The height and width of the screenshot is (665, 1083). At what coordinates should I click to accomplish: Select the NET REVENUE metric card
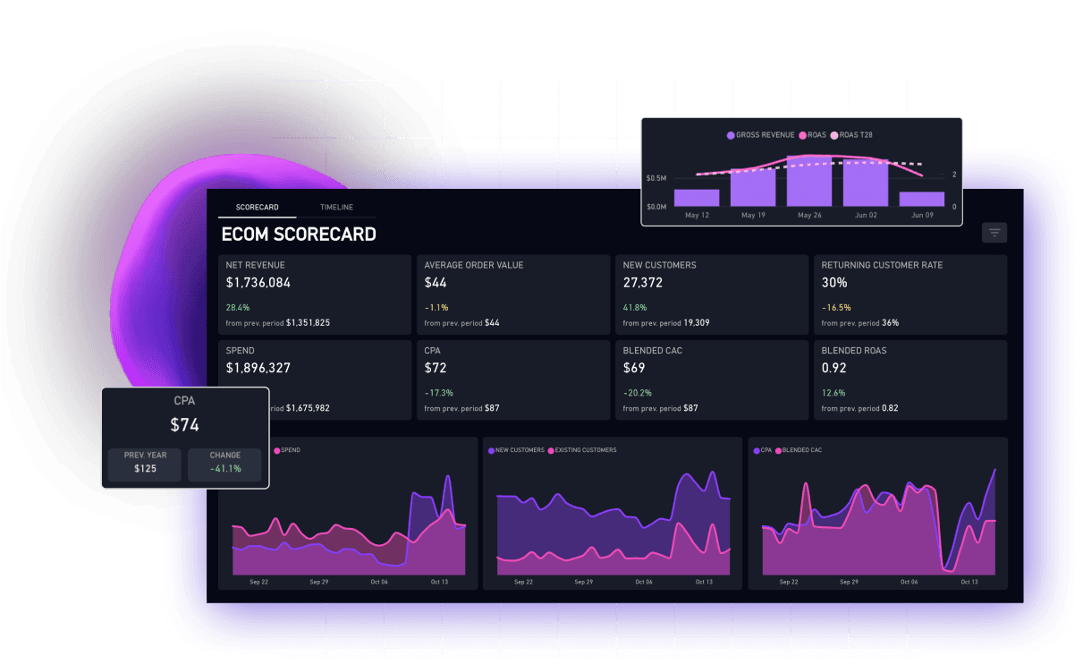pyautogui.click(x=314, y=294)
